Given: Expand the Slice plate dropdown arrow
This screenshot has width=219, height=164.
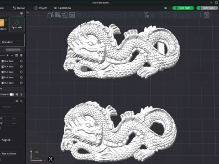Looking at the screenshot, I should pos(174,8).
